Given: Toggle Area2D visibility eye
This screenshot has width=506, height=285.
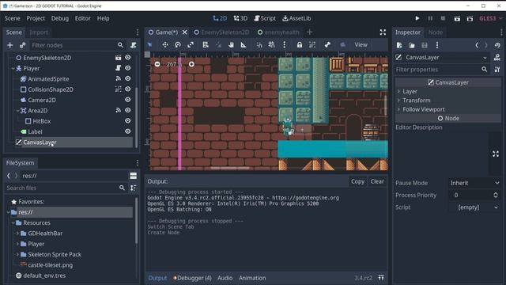Looking at the screenshot, I should (128, 110).
